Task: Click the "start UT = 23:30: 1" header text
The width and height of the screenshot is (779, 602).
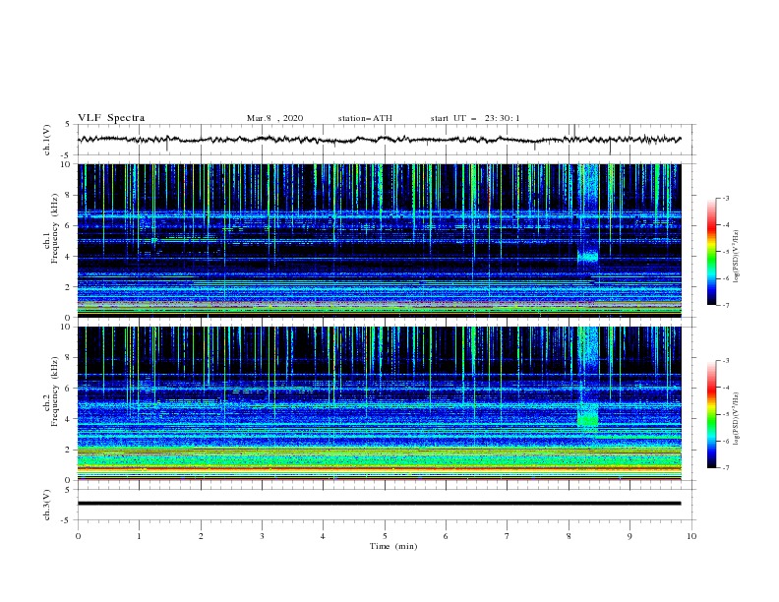Action: (475, 118)
